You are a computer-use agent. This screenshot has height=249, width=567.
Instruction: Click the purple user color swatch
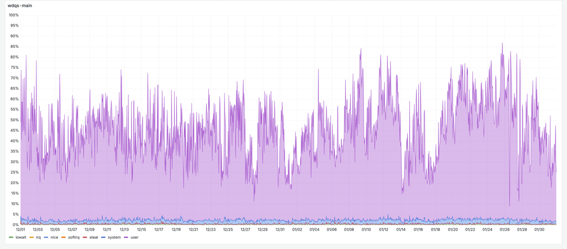[126, 237]
